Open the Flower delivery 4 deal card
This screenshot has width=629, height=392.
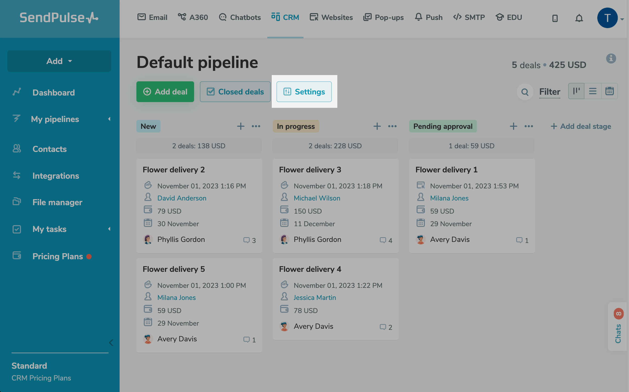coord(310,269)
